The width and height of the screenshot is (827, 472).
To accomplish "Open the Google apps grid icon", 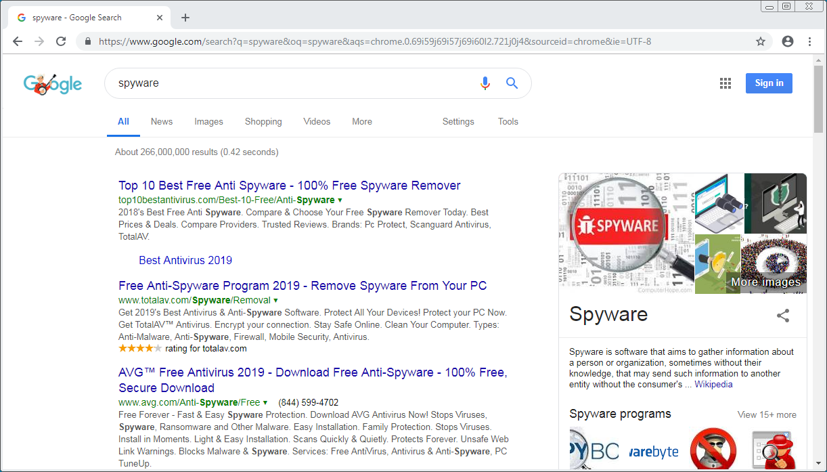I will click(x=725, y=83).
